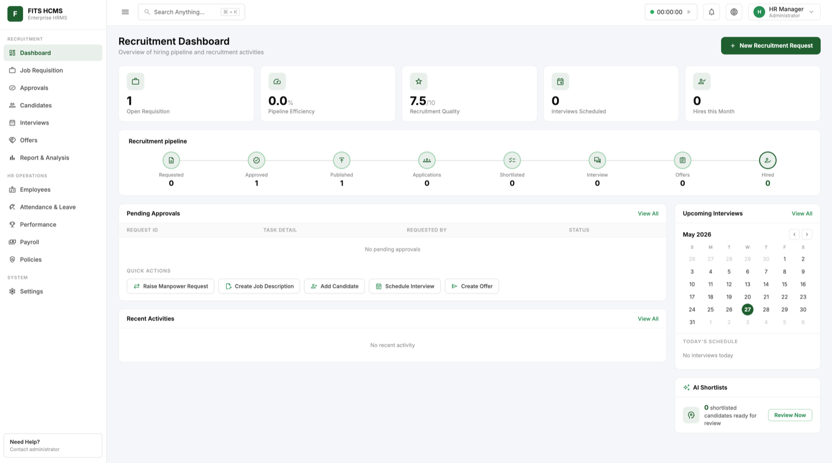Go to previous calendar month
This screenshot has height=463, width=832.
click(794, 235)
